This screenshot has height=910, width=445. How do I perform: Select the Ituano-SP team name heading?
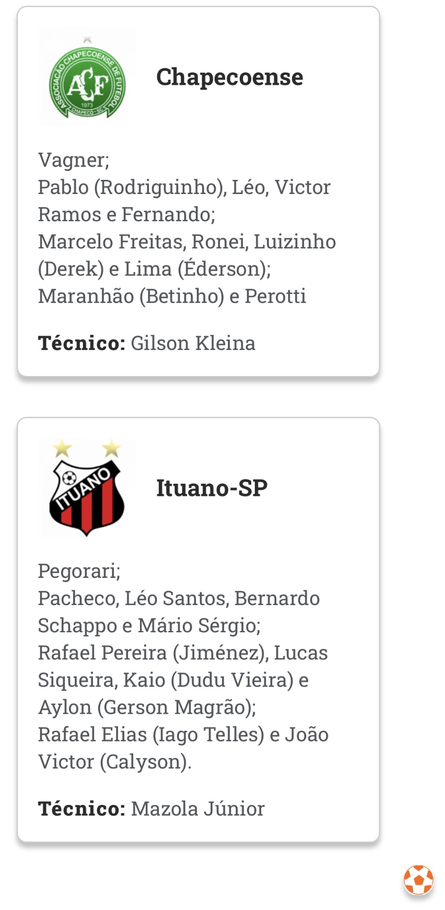coord(212,488)
